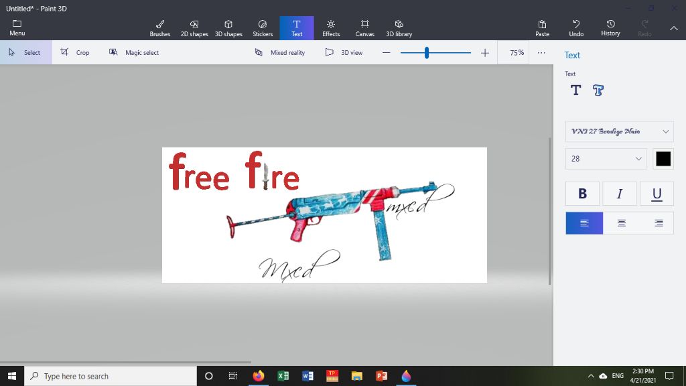Viewport: 686px width, 386px height.
Task: Open the notification center icon
Action: 669,376
